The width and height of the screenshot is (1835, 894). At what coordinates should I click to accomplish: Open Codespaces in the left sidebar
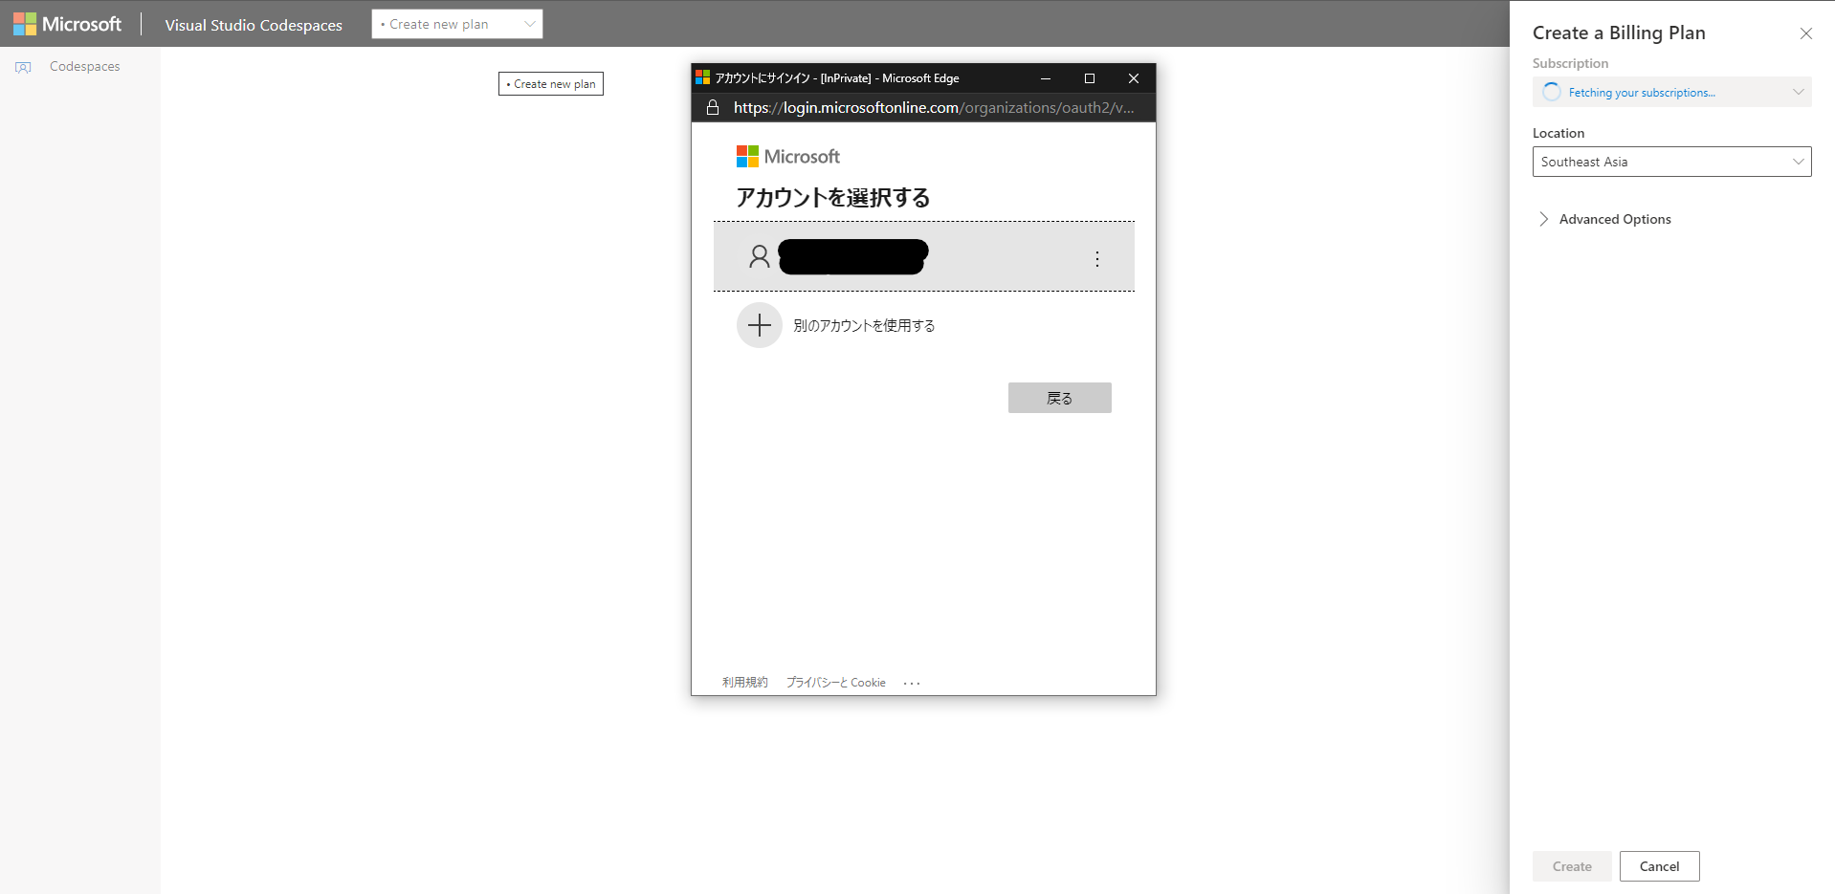[x=84, y=66]
